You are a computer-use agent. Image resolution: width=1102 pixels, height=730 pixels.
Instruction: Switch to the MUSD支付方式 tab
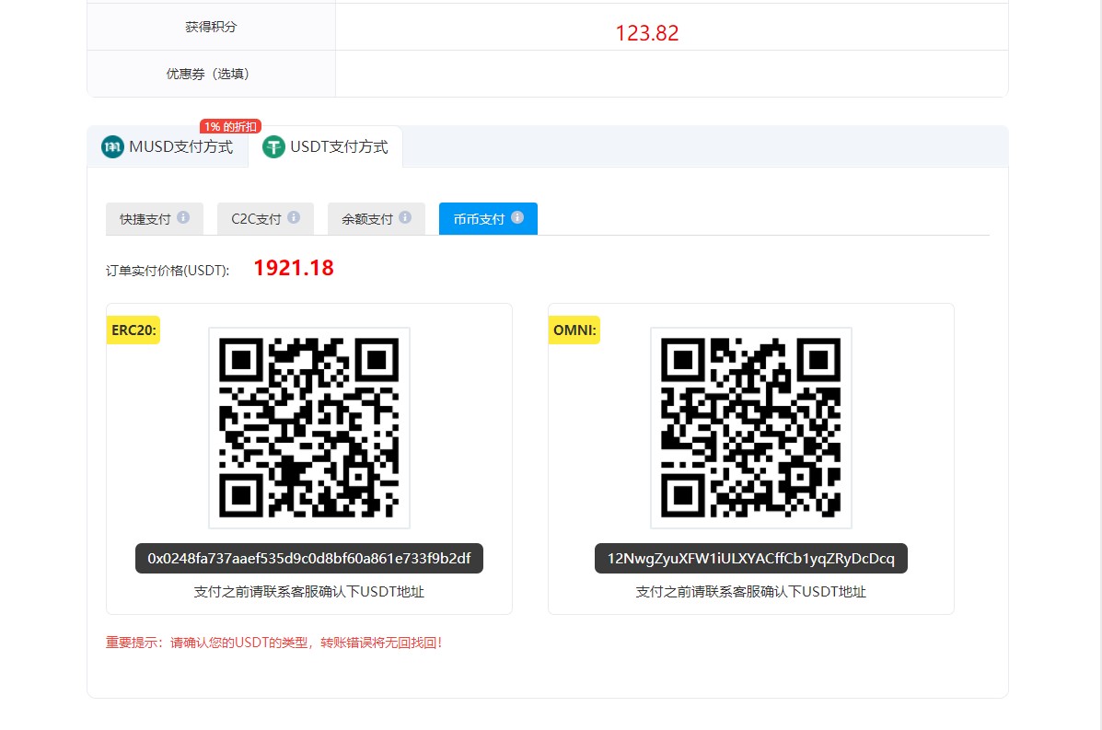pos(168,147)
